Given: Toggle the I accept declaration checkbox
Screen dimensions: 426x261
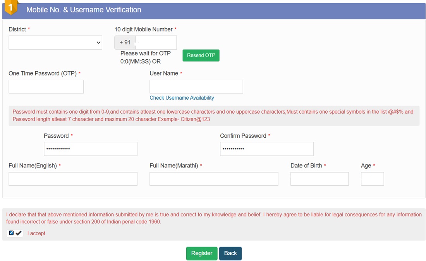Looking at the screenshot, I should tap(11, 233).
